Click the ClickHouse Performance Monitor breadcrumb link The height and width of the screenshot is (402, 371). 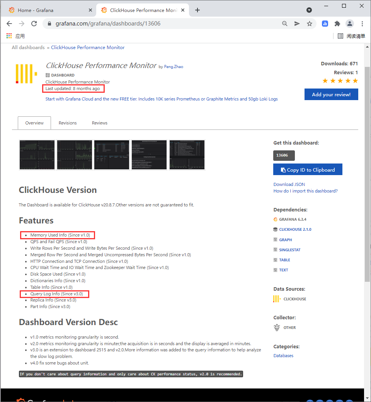(x=88, y=48)
